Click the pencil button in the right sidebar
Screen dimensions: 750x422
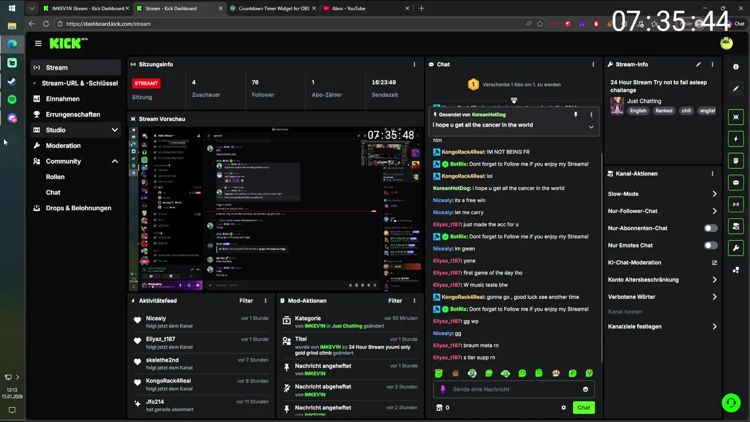coord(736,89)
